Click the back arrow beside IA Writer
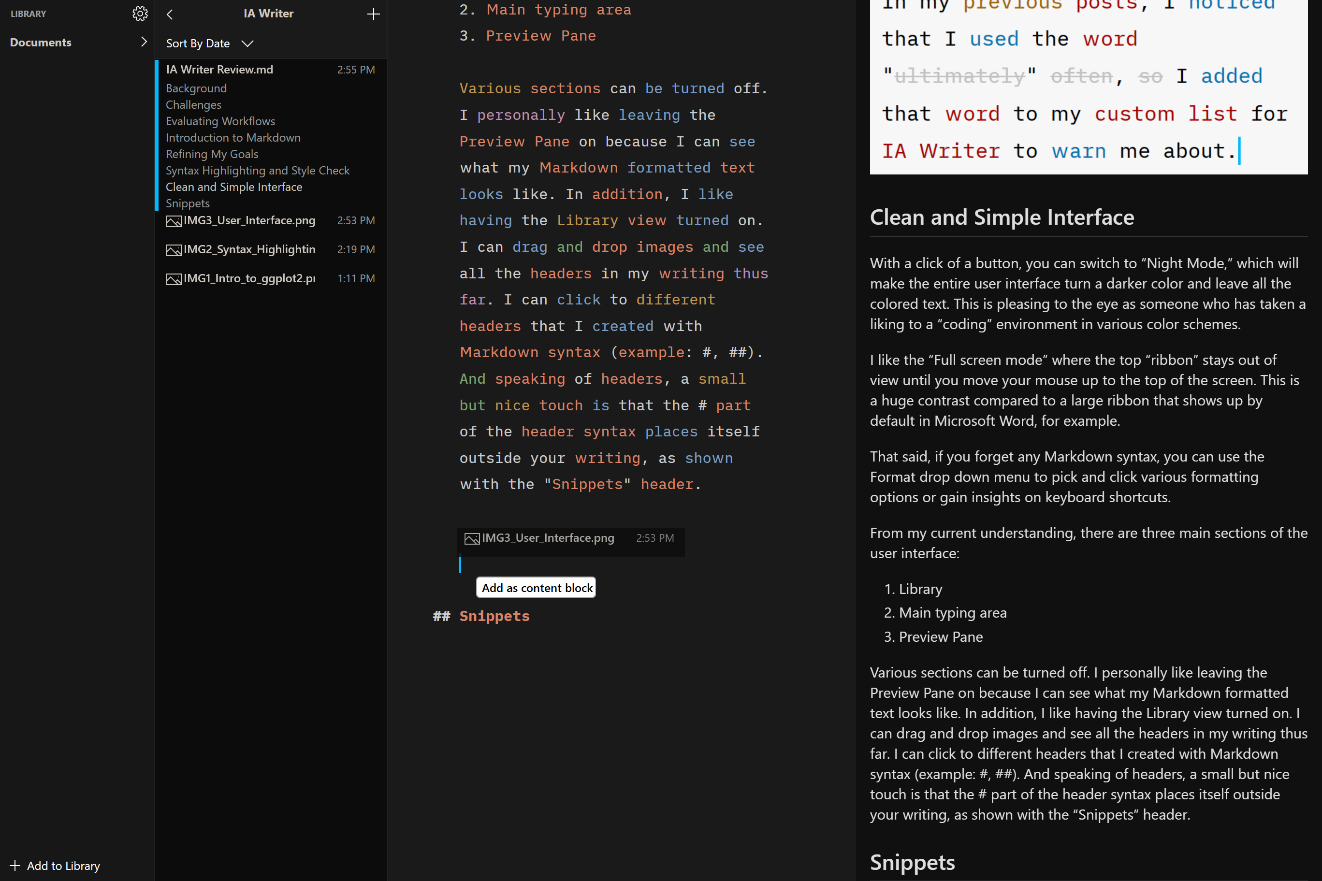1322x881 pixels. (170, 14)
